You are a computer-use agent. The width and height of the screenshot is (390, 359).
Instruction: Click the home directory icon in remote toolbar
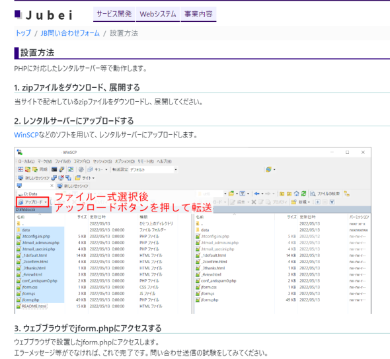pos(296,194)
